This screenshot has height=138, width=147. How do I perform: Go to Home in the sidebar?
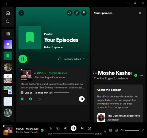[x=8, y=13]
